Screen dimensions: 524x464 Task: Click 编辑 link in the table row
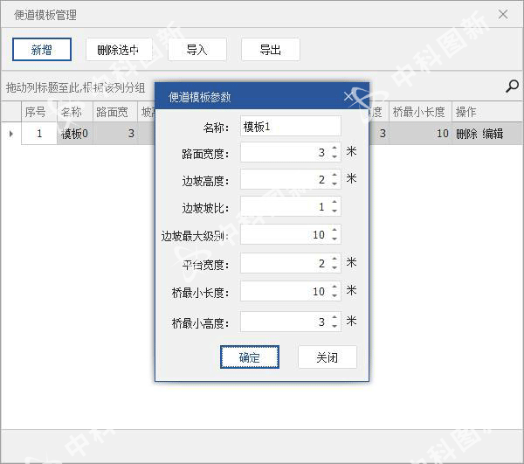493,134
